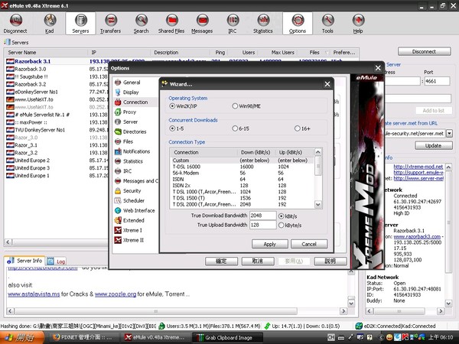Viewport: 459px width, 344px height.
Task: Open the server.met URL dropdown arrow
Action: click(449, 134)
